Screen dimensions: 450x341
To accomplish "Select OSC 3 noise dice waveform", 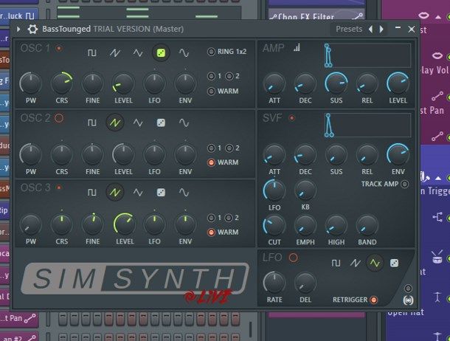I will pyautogui.click(x=161, y=193).
